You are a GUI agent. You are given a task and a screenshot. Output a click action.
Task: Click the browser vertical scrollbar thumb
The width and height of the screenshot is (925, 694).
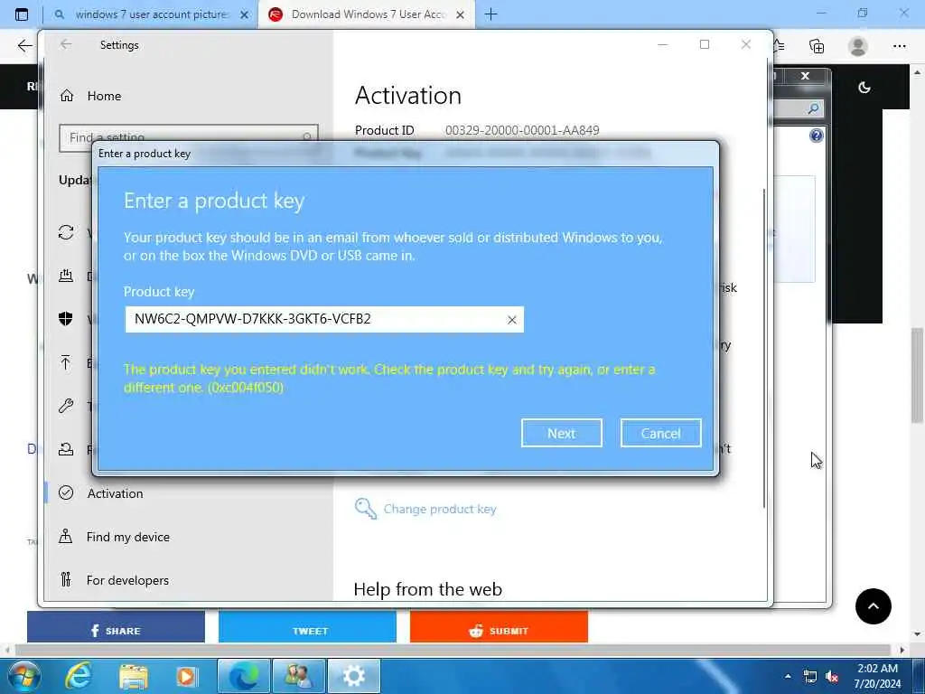point(917,375)
